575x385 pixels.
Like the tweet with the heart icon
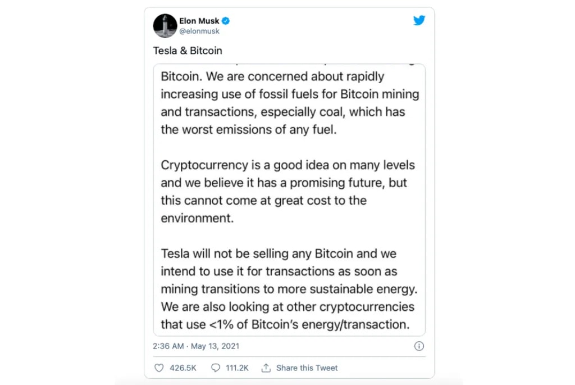(x=159, y=368)
